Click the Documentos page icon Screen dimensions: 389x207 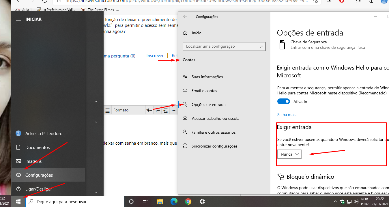coord(18,148)
